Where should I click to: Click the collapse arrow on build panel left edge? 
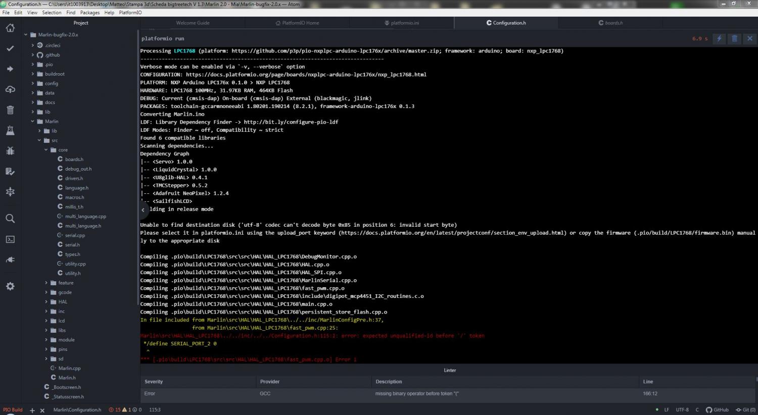pos(143,210)
